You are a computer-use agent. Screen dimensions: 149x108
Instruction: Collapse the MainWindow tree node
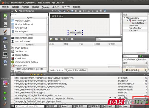point(124,18)
